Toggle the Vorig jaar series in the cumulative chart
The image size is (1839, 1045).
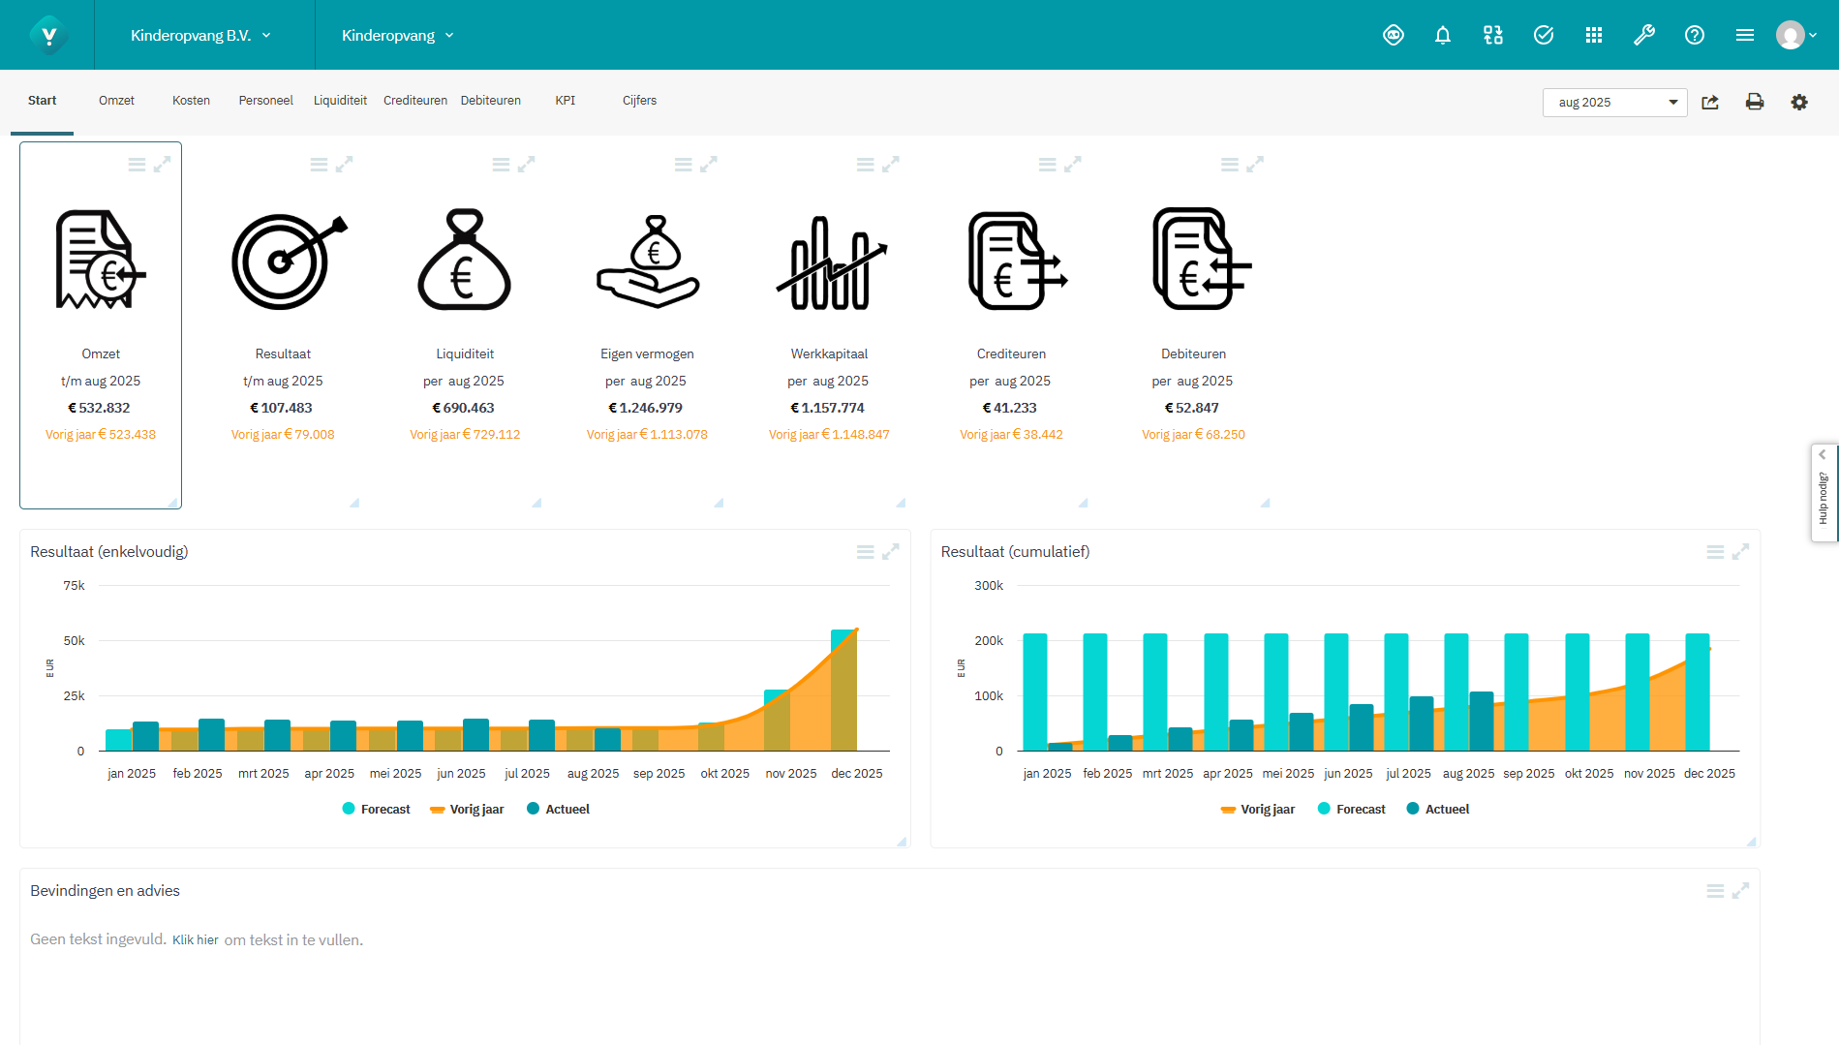pos(1257,809)
